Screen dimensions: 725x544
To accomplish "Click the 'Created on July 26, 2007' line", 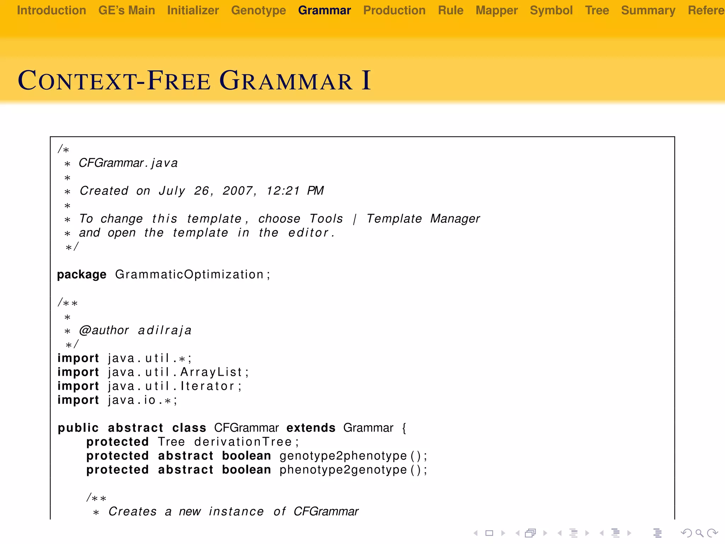I will pyautogui.click(x=194, y=191).
